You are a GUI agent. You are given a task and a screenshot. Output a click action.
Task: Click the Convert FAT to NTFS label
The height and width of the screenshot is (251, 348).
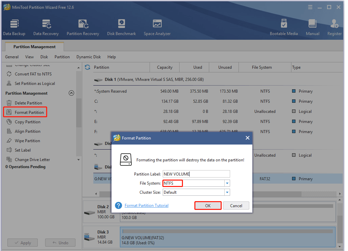tap(33, 74)
